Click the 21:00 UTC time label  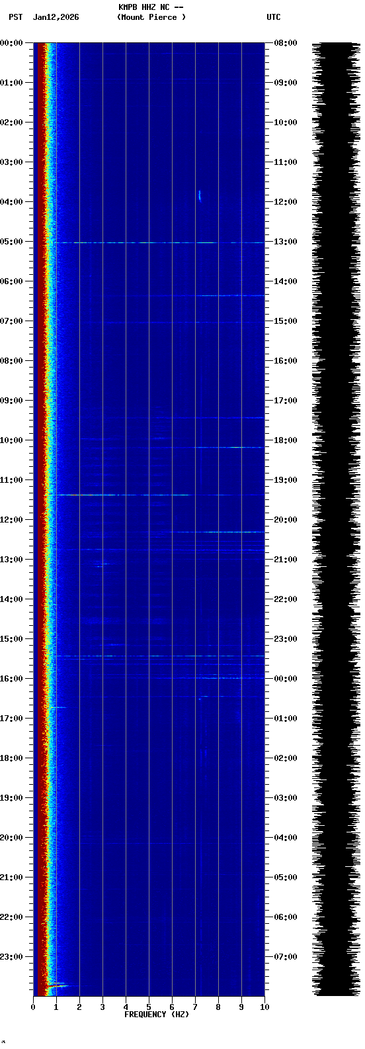tap(286, 560)
